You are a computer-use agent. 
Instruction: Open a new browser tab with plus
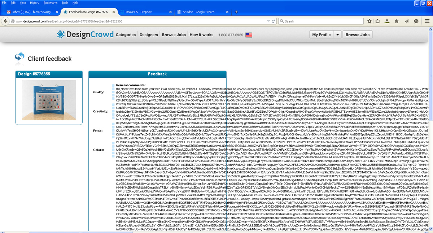(236, 12)
